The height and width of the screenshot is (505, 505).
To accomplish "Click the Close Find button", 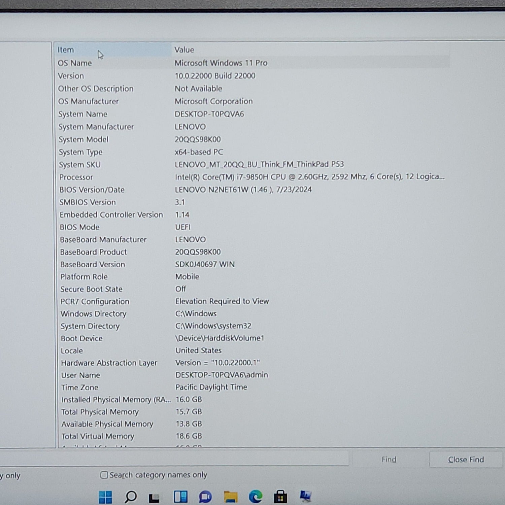I will tap(466, 460).
